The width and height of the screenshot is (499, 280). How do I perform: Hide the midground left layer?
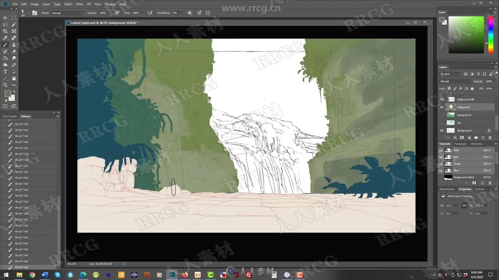tap(442, 100)
